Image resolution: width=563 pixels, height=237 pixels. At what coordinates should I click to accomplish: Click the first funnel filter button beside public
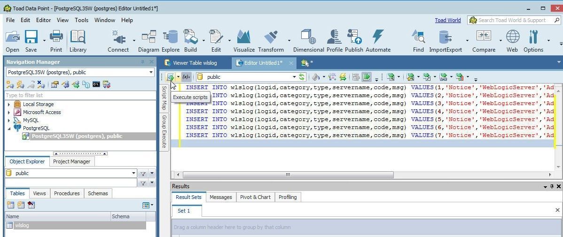coord(143,174)
